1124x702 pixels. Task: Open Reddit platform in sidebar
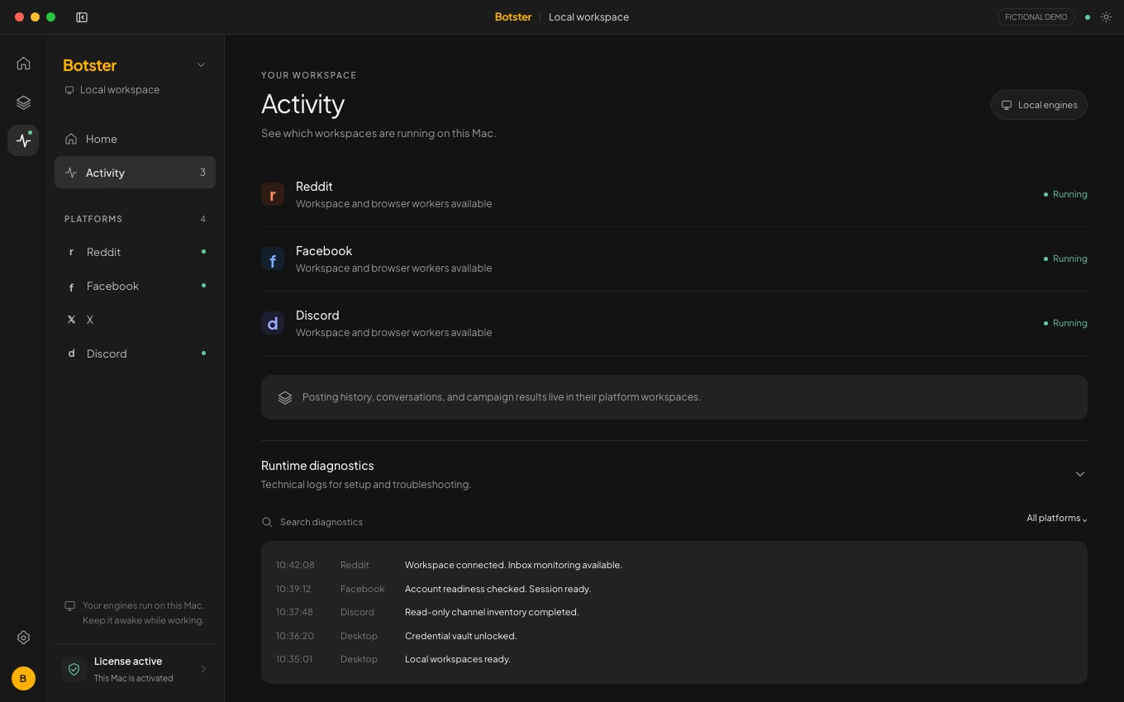[x=135, y=252]
